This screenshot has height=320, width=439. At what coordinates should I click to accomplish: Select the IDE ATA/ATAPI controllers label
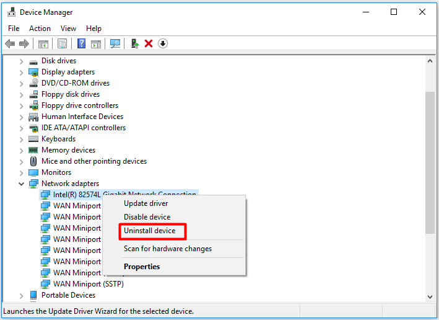pos(84,128)
